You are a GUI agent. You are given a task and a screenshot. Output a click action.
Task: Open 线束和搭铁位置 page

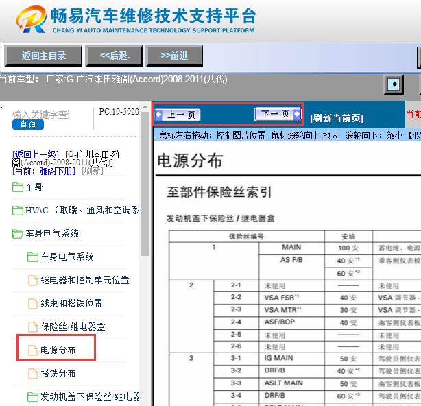point(71,303)
